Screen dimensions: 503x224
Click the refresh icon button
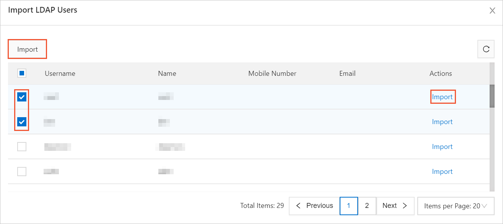point(486,49)
